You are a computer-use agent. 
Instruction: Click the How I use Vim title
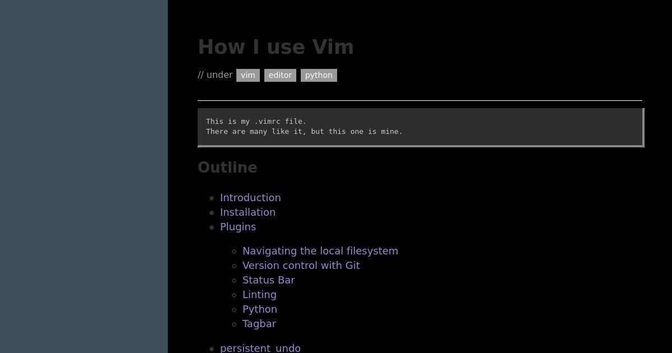click(x=276, y=47)
